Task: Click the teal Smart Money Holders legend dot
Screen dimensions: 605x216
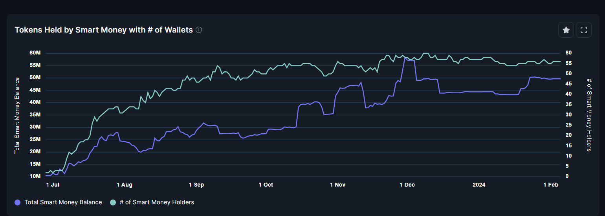Action: (113, 202)
